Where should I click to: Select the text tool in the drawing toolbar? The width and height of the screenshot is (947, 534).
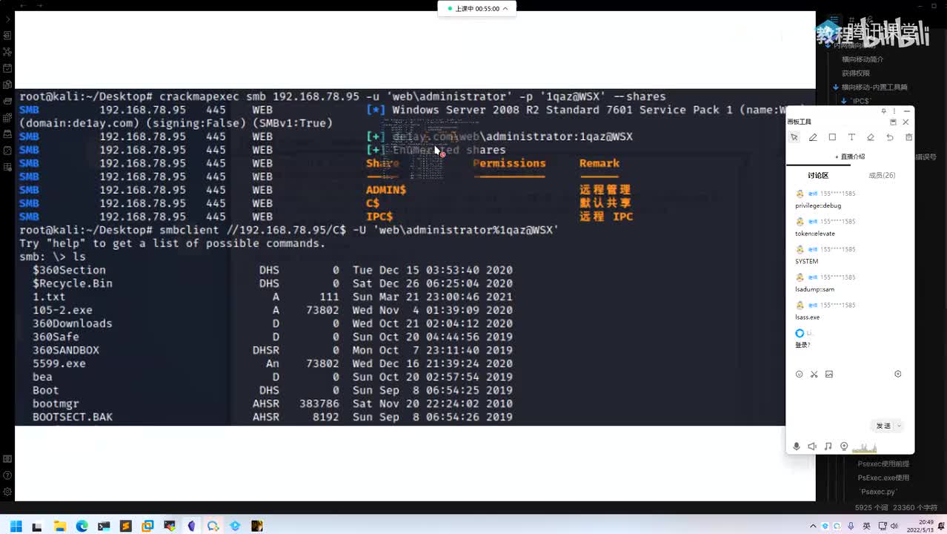coord(851,137)
